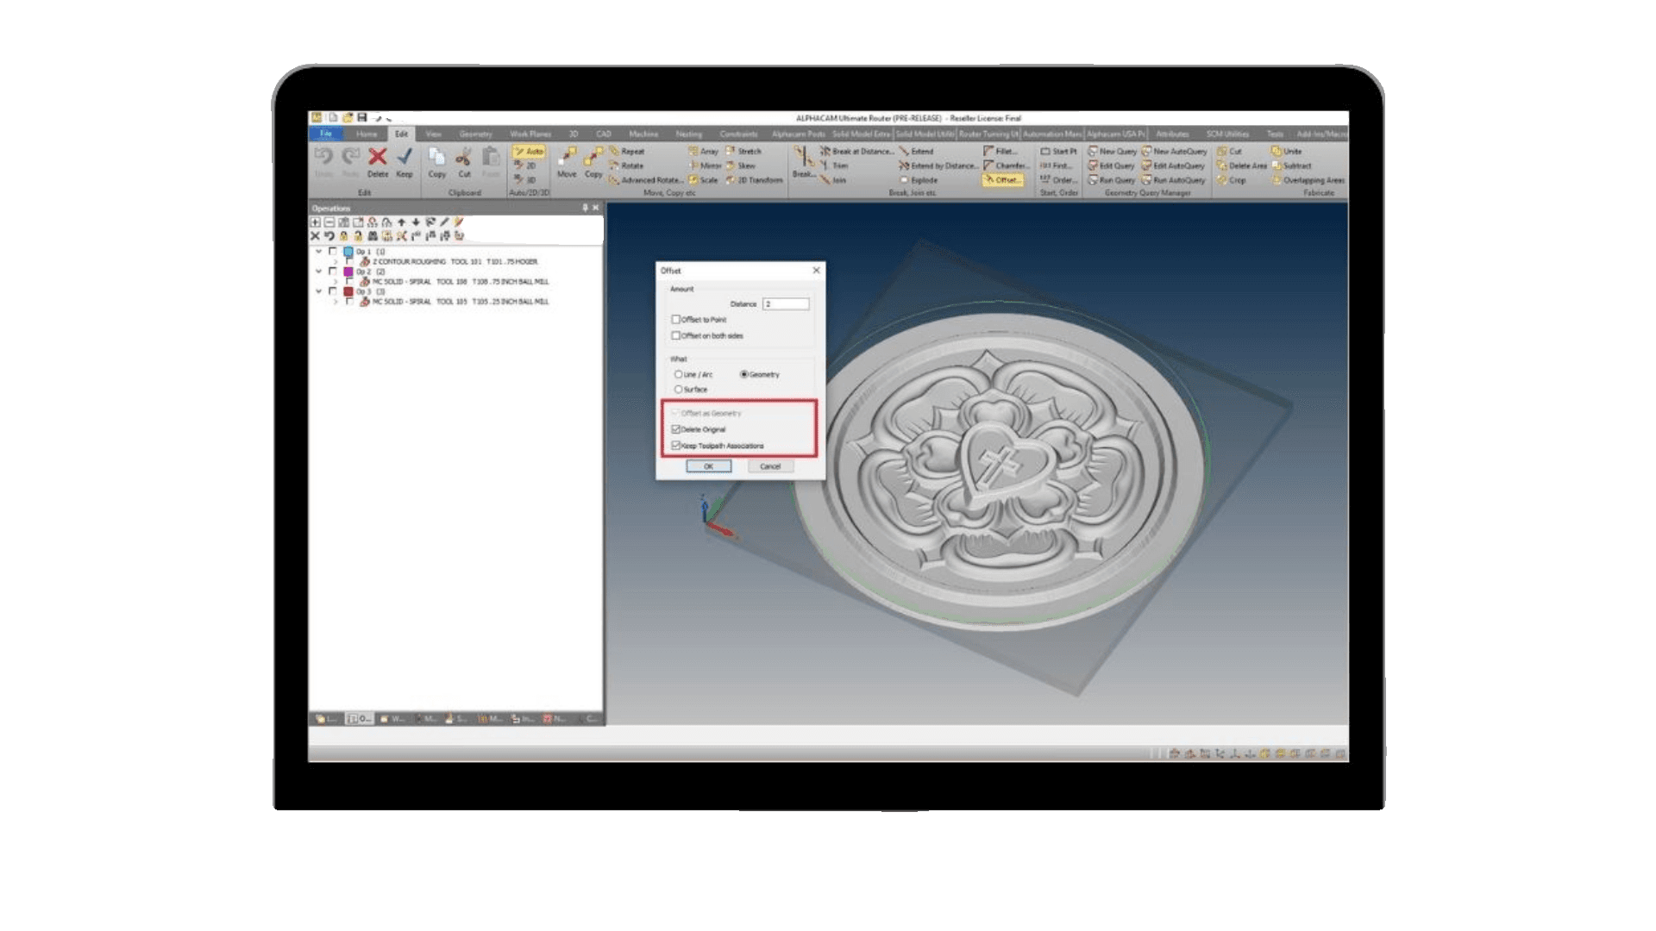Collapse the Op 2 tree node
1656x931 pixels.
[318, 272]
